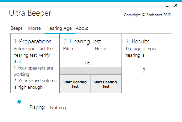This screenshot has height=122, width=182.
Task: Click the Pitch dash value field
Action: click(x=80, y=49)
